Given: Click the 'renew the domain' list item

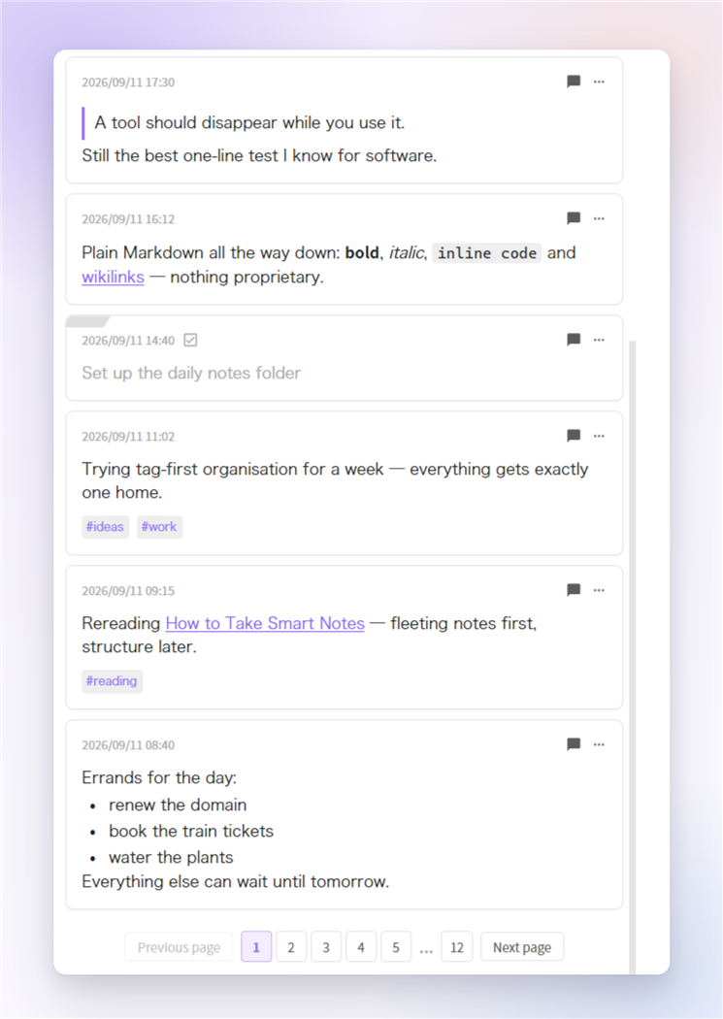Looking at the screenshot, I should tap(178, 805).
